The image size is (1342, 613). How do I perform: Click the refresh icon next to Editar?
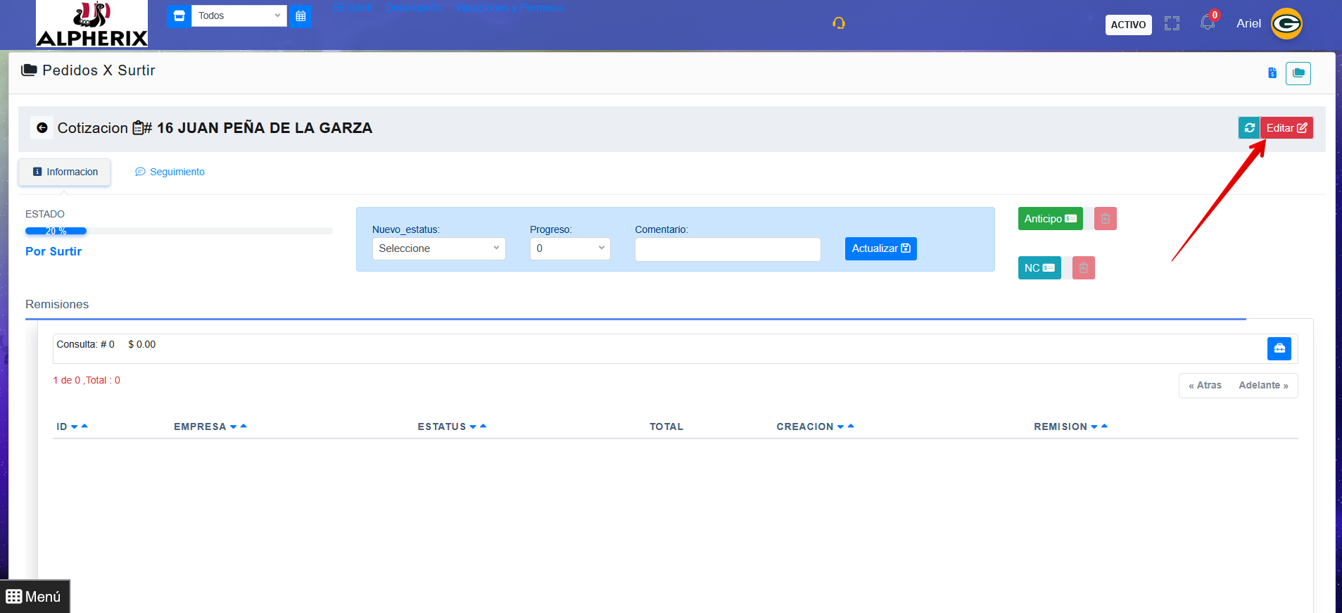(1249, 127)
